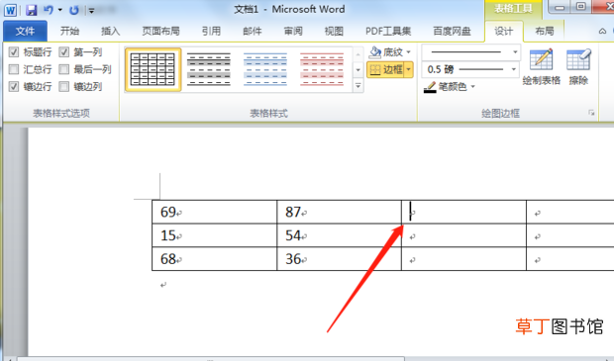The width and height of the screenshot is (614, 361).
Task: Toggle the 第一列 checkbox
Action: (63, 51)
